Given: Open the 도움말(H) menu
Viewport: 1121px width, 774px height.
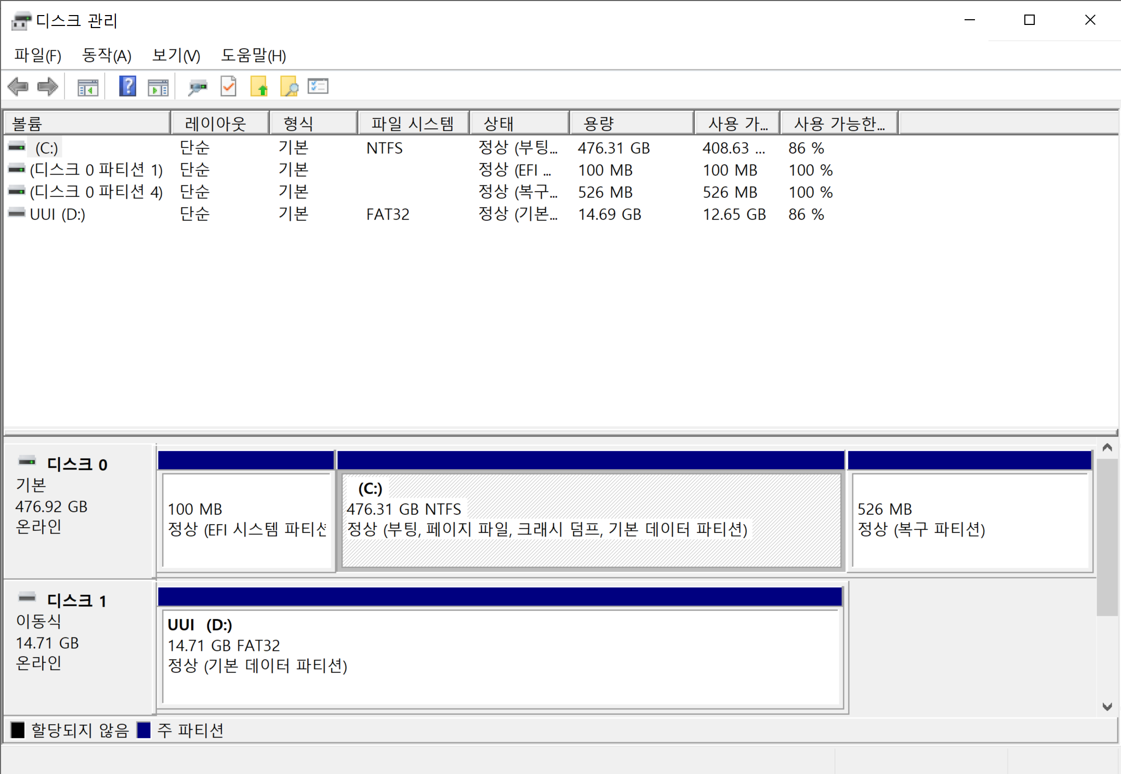Looking at the screenshot, I should 253,56.
